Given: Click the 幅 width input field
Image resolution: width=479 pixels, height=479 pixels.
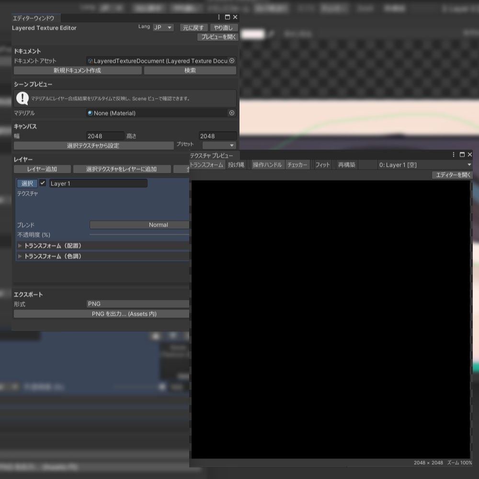Looking at the screenshot, I should (105, 136).
